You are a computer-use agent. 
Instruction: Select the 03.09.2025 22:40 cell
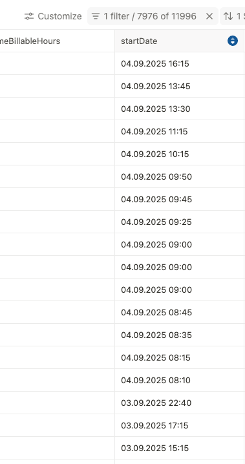pyautogui.click(x=179, y=403)
